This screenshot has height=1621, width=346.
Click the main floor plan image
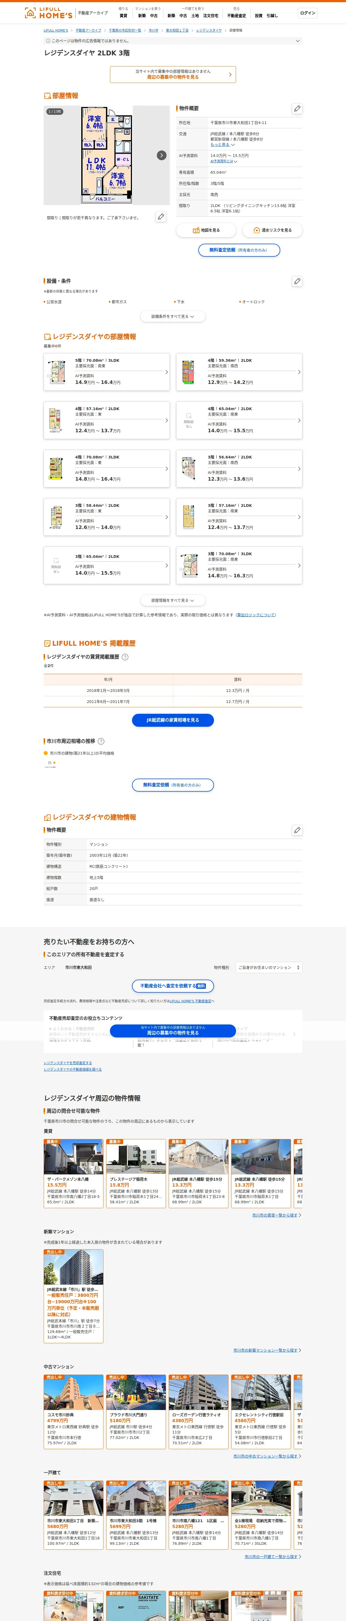tap(107, 155)
